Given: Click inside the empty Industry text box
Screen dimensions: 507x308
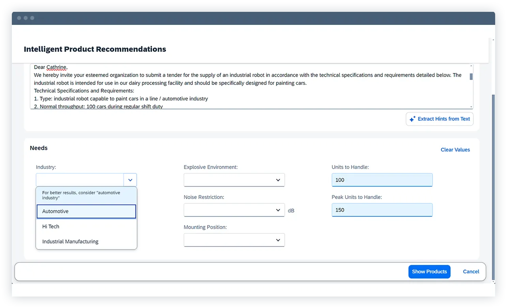Looking at the screenshot, I should pos(79,180).
